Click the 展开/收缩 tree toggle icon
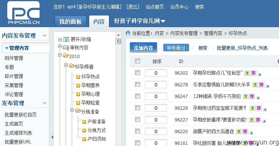The image size is (279, 146). 66,39
